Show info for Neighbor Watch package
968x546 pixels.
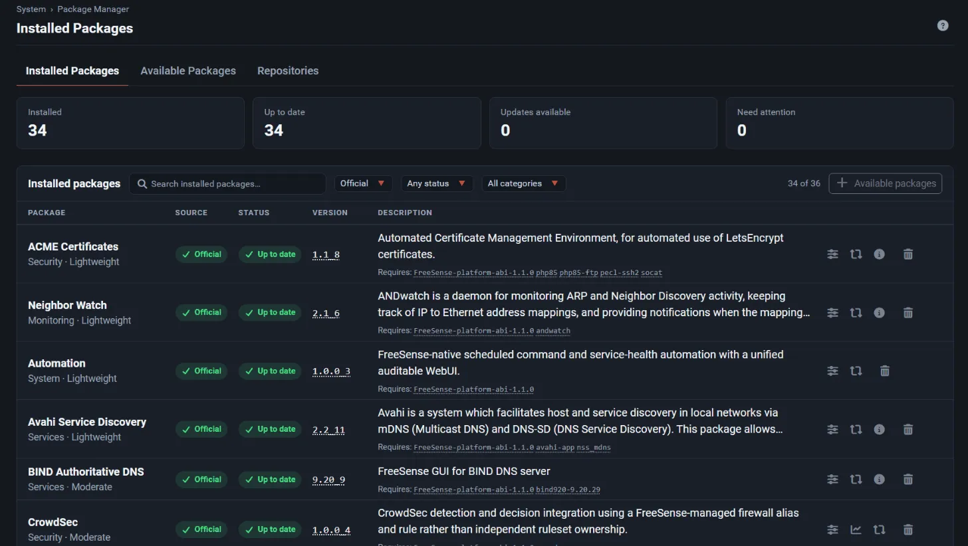click(x=879, y=312)
